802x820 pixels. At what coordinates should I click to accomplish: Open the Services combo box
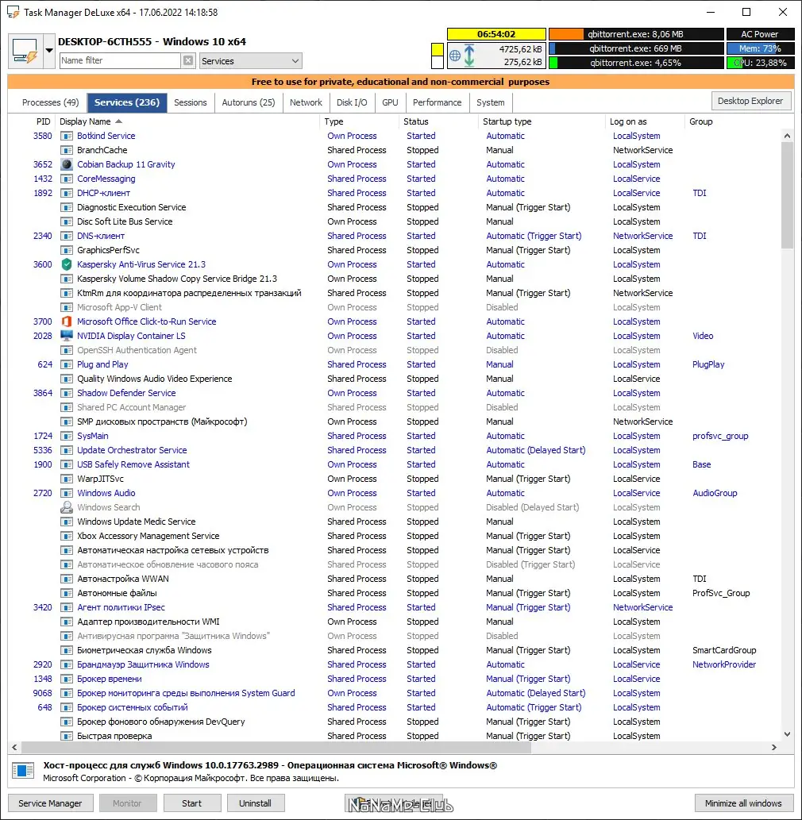click(250, 61)
